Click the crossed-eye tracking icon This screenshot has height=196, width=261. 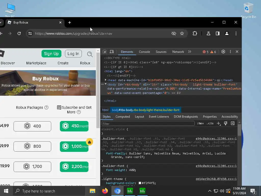click(x=174, y=33)
